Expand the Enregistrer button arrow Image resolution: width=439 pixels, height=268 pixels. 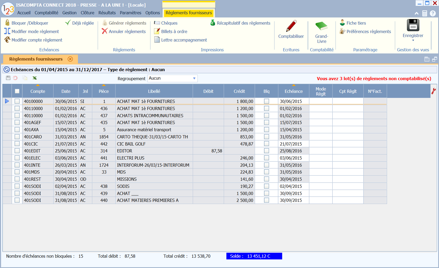[x=413, y=40]
